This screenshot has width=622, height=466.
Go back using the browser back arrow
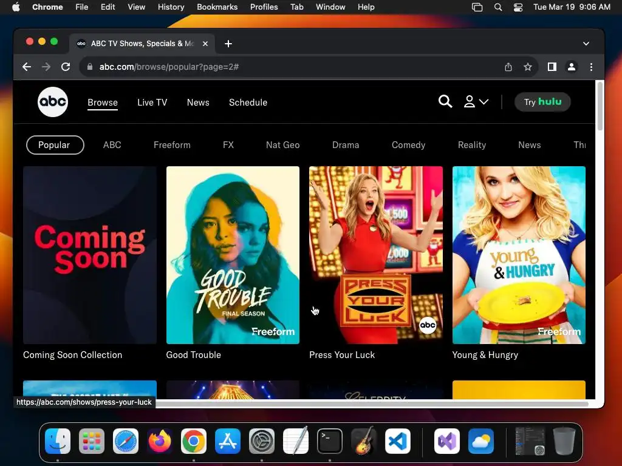pos(27,67)
